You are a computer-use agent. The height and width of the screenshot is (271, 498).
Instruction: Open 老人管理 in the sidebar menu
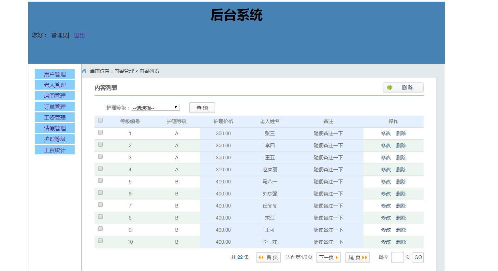(55, 85)
